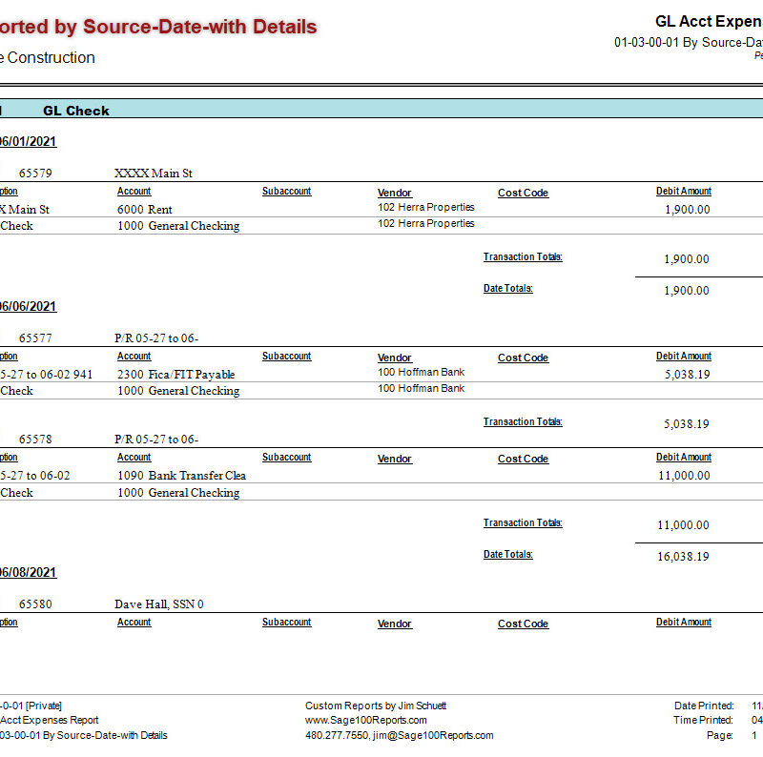The height and width of the screenshot is (757, 763).
Task: Click 'Date Printed:' label in footer
Action: 704,706
